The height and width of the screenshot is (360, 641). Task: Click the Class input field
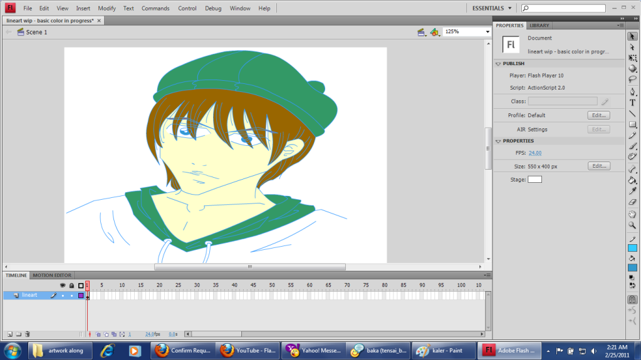(x=563, y=101)
